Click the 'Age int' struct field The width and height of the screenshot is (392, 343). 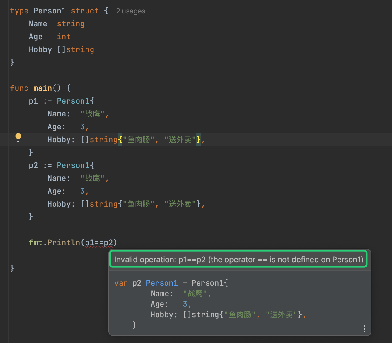[50, 37]
